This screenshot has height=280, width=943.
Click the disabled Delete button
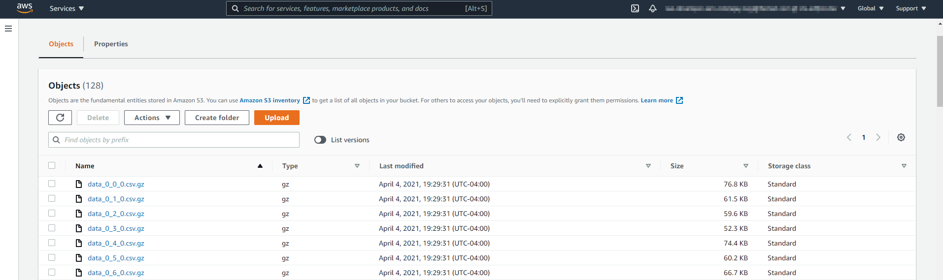click(x=98, y=118)
